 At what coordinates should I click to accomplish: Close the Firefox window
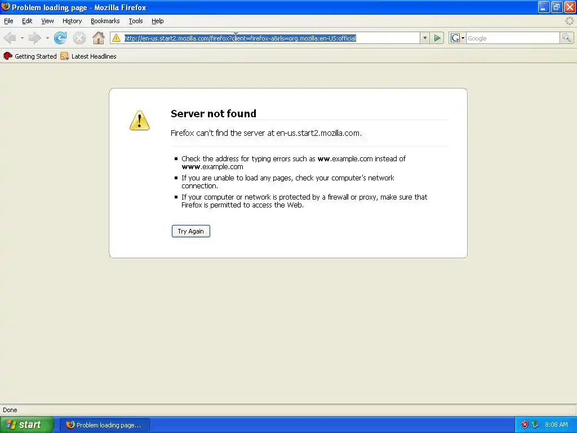570,7
